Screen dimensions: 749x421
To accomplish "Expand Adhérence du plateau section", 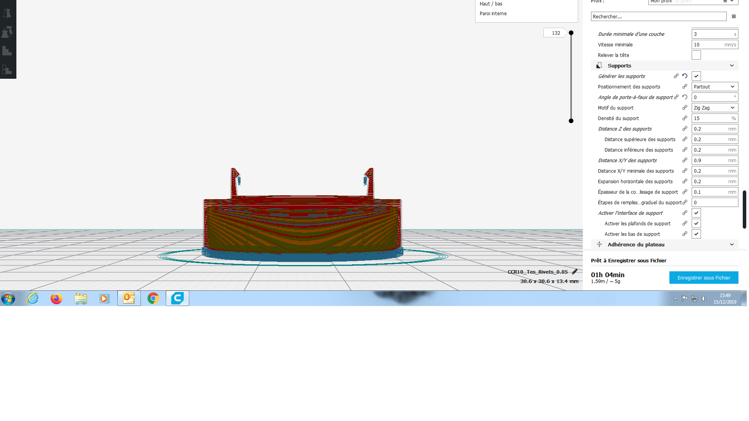I will tap(731, 244).
